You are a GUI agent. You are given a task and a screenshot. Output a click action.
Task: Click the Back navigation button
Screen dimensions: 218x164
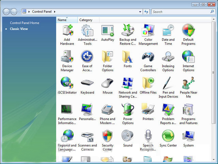click(x=6, y=12)
